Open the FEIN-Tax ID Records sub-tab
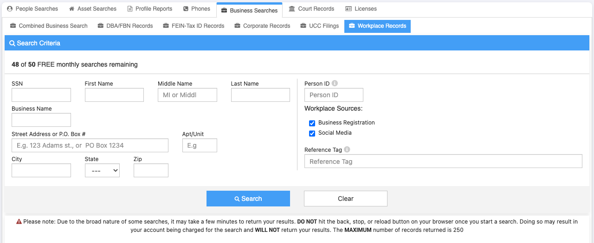 click(194, 26)
